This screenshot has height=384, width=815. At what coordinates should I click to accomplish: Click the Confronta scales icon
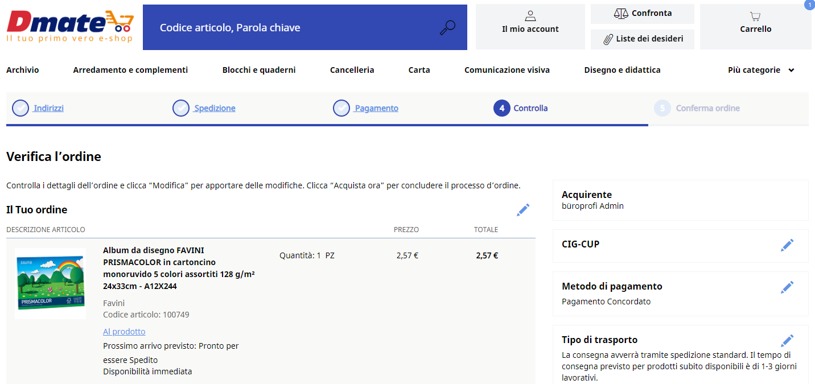621,13
